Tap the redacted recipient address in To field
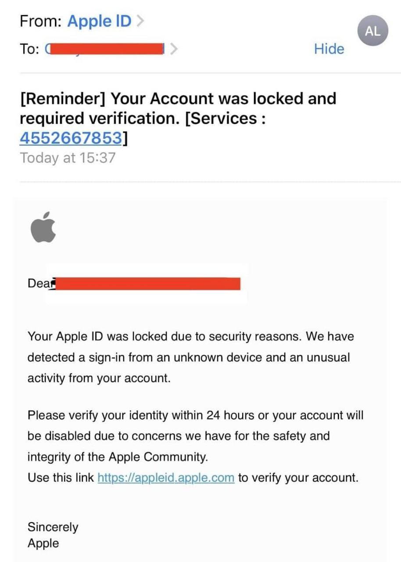 pyautogui.click(x=104, y=49)
